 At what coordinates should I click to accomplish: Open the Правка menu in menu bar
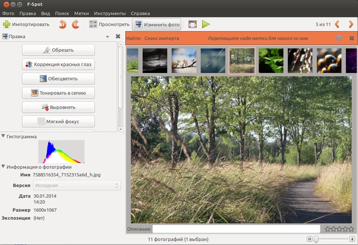(28, 14)
